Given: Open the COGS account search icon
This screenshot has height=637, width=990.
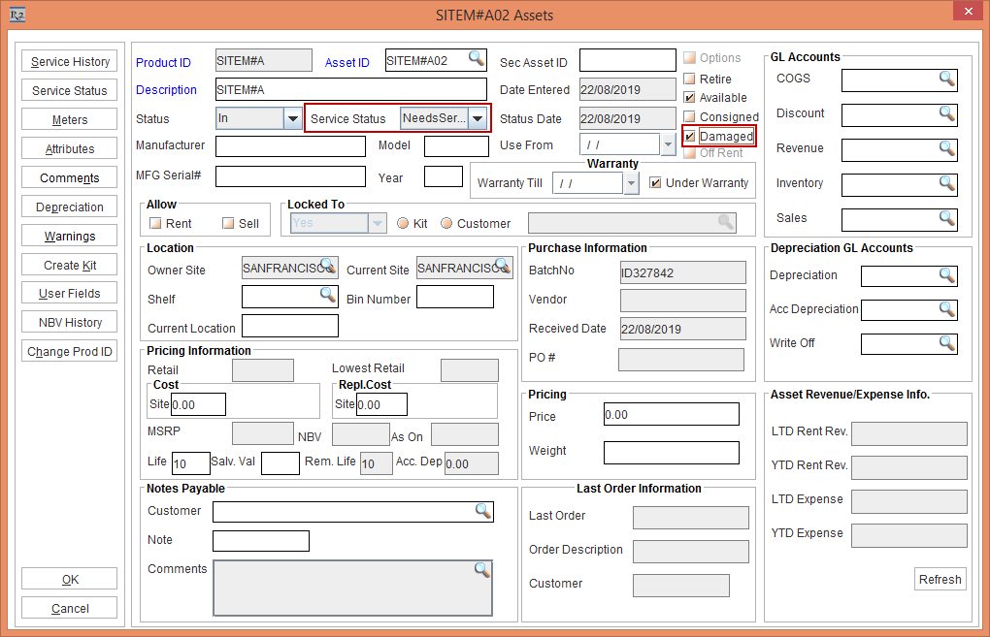Looking at the screenshot, I should [x=946, y=80].
